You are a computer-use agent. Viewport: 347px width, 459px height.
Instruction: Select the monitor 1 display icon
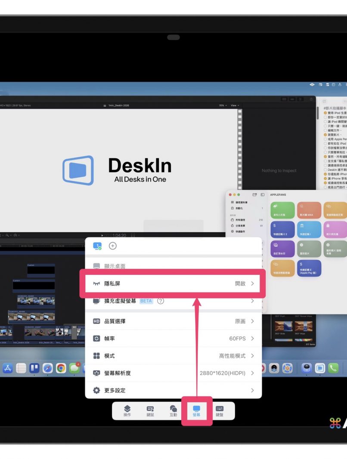(x=97, y=246)
